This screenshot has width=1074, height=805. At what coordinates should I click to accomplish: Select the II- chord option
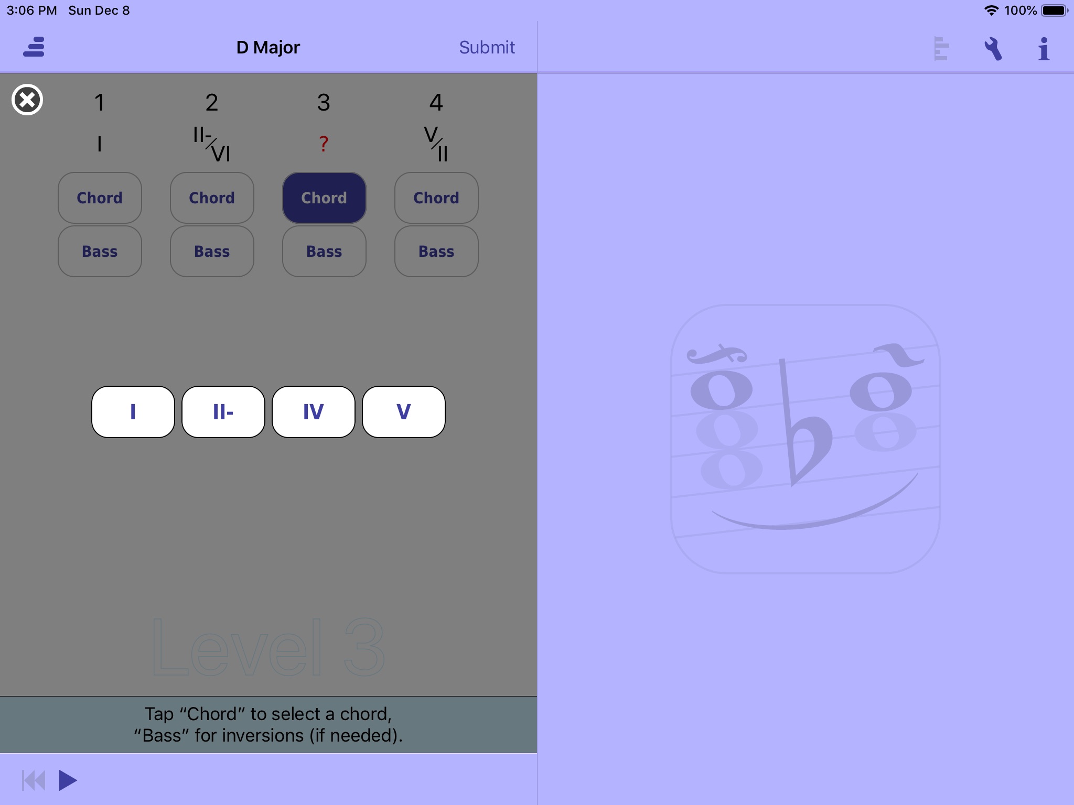(x=223, y=412)
